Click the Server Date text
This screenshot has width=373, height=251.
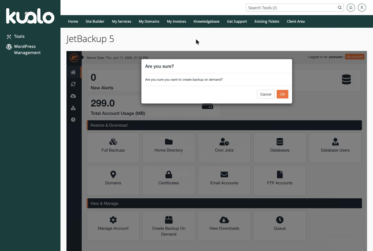click(x=117, y=57)
